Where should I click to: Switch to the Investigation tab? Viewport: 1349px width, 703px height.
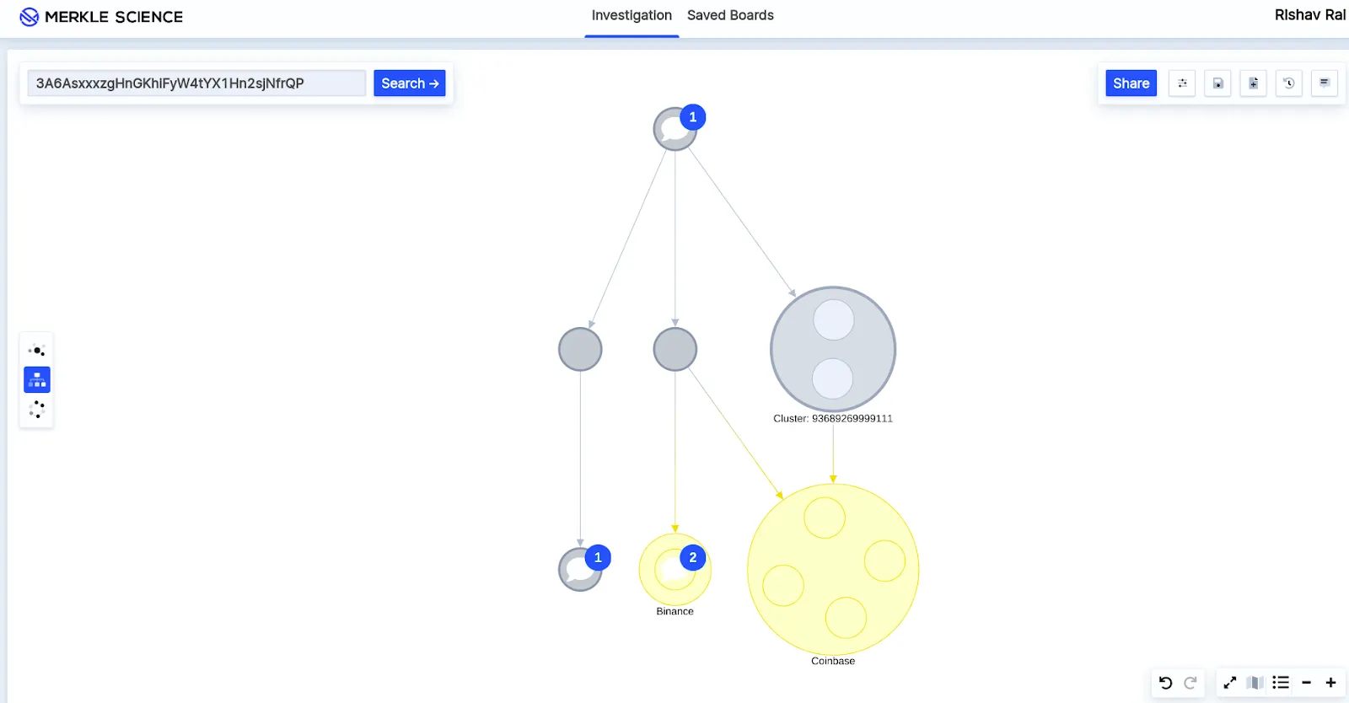632,15
